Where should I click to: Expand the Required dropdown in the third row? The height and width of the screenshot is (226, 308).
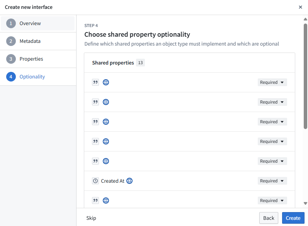[272, 122]
